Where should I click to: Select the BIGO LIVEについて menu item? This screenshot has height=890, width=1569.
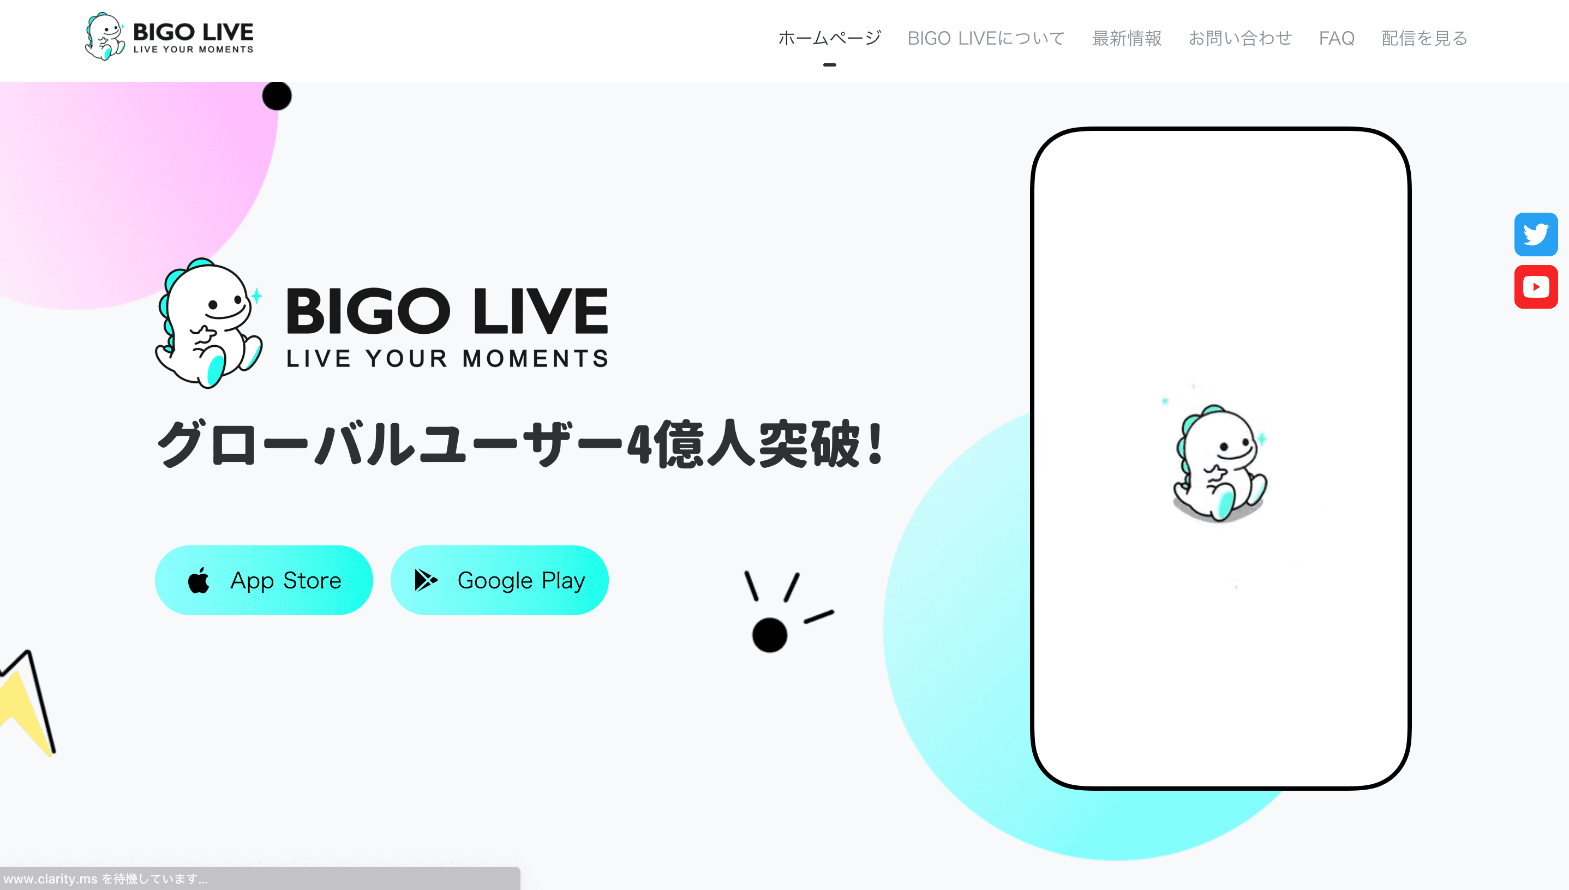[986, 38]
